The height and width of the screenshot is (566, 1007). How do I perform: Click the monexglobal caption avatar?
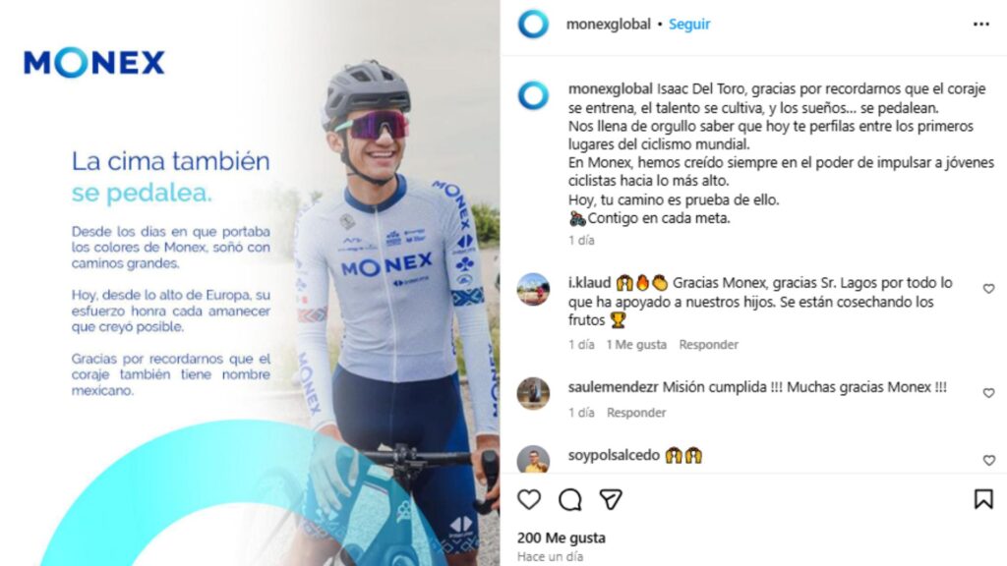533,95
